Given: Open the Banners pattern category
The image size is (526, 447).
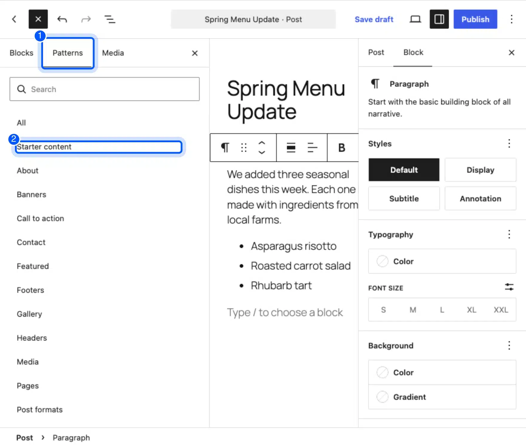Looking at the screenshot, I should 31,195.
